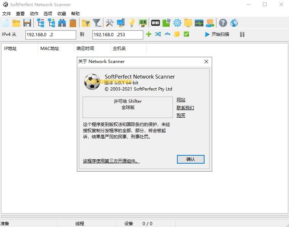Open help with the question mark icon
This screenshot has width=289, height=227.
coord(223,23)
